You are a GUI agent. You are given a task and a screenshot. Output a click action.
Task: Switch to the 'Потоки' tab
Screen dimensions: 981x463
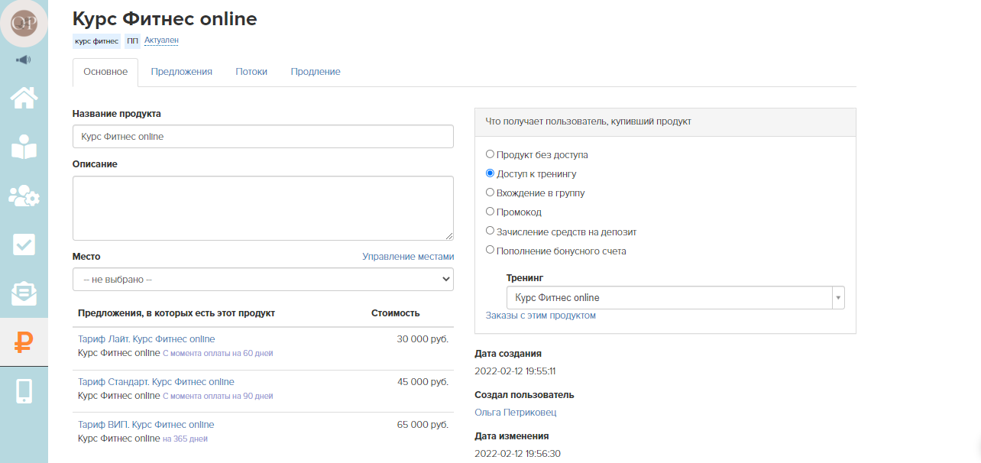(x=251, y=72)
